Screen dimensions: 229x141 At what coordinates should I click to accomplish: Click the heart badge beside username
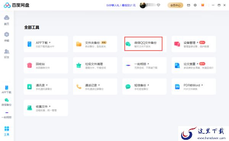point(158,5)
